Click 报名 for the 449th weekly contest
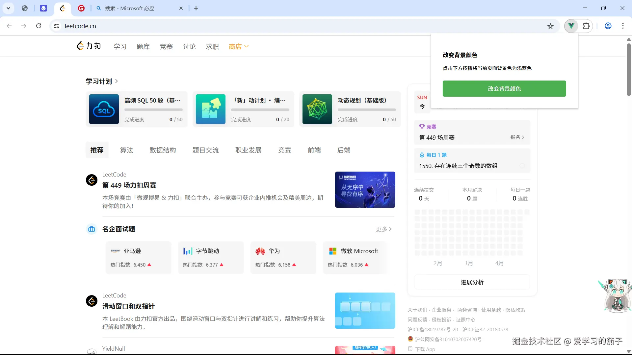Image resolution: width=632 pixels, height=355 pixels. (x=517, y=137)
